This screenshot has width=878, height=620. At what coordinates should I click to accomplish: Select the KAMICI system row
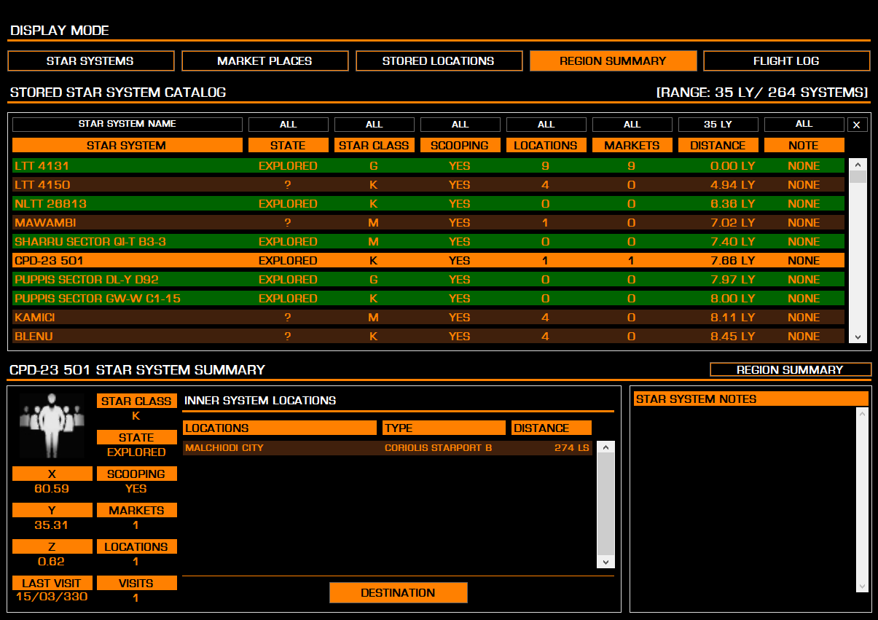point(428,317)
